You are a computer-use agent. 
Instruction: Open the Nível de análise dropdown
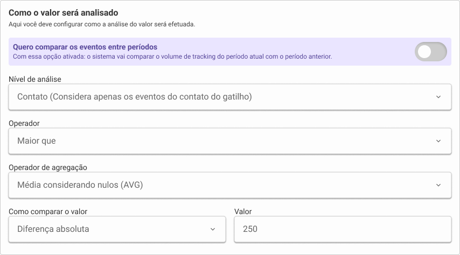pos(229,97)
